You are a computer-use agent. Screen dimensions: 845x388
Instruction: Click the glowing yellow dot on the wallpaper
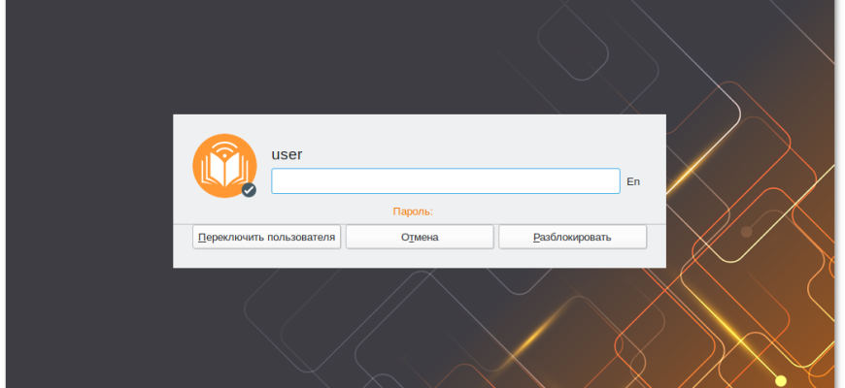pyautogui.click(x=780, y=378)
